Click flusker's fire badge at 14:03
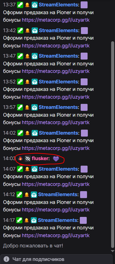This screenshot has width=115, height=264. click(20, 158)
